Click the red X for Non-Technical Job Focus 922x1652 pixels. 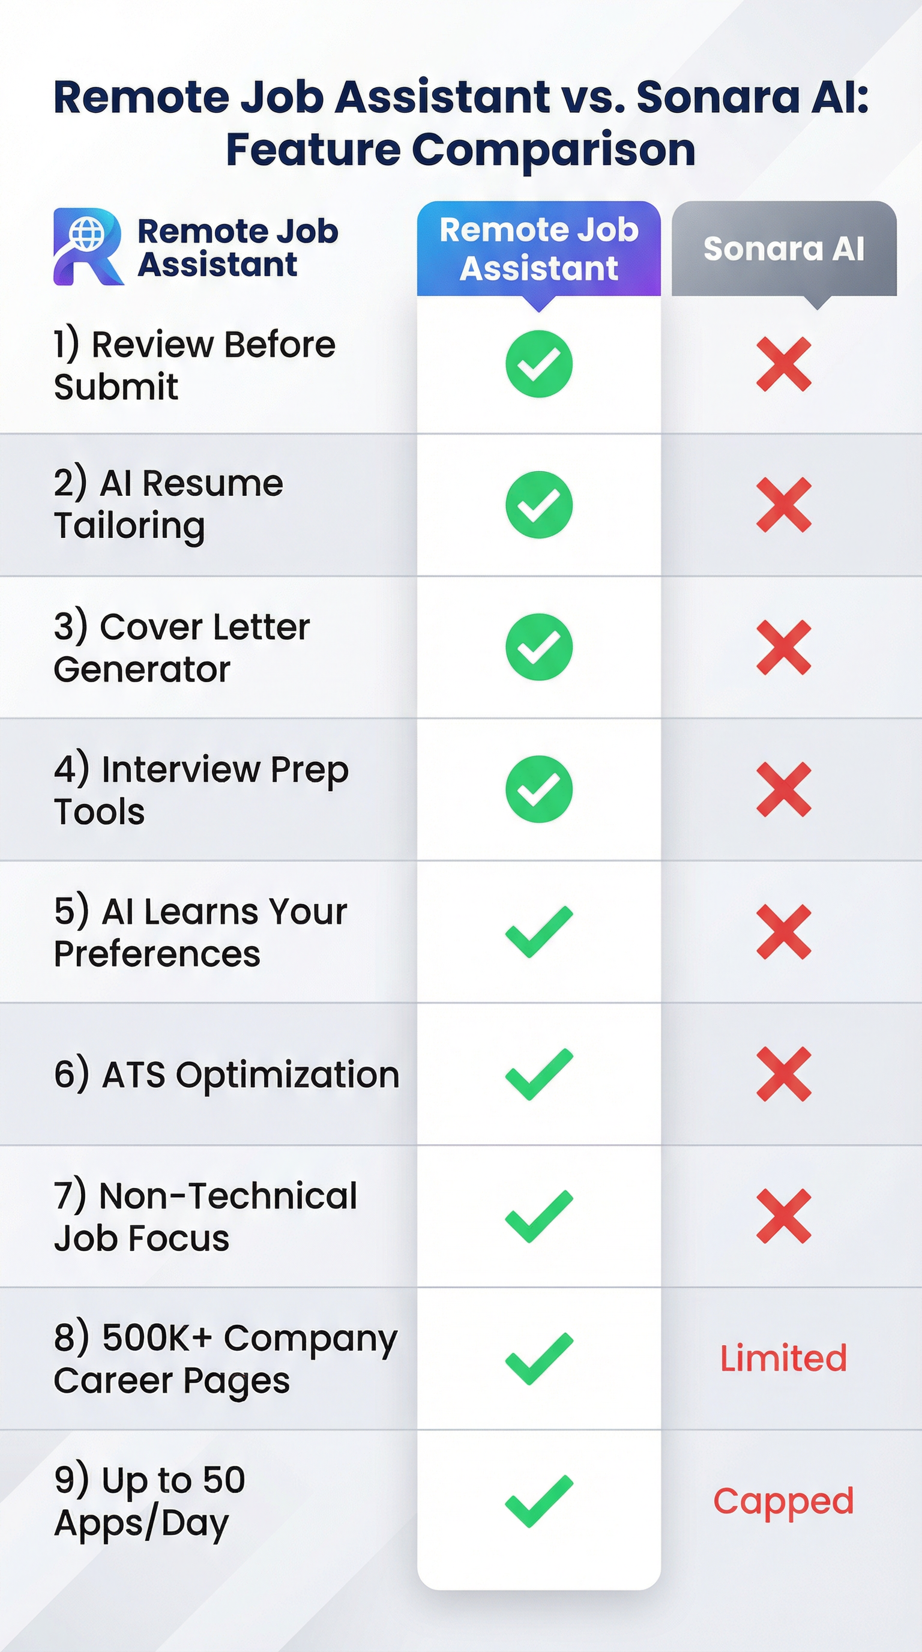[x=783, y=1216]
